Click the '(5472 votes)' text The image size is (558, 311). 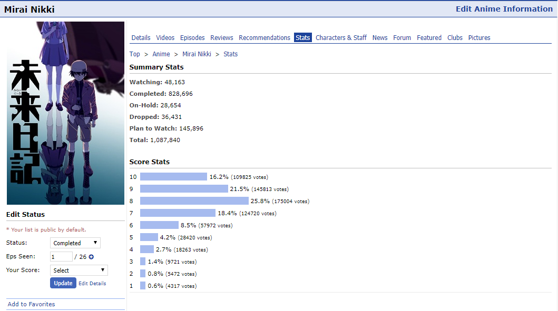pos(181,274)
